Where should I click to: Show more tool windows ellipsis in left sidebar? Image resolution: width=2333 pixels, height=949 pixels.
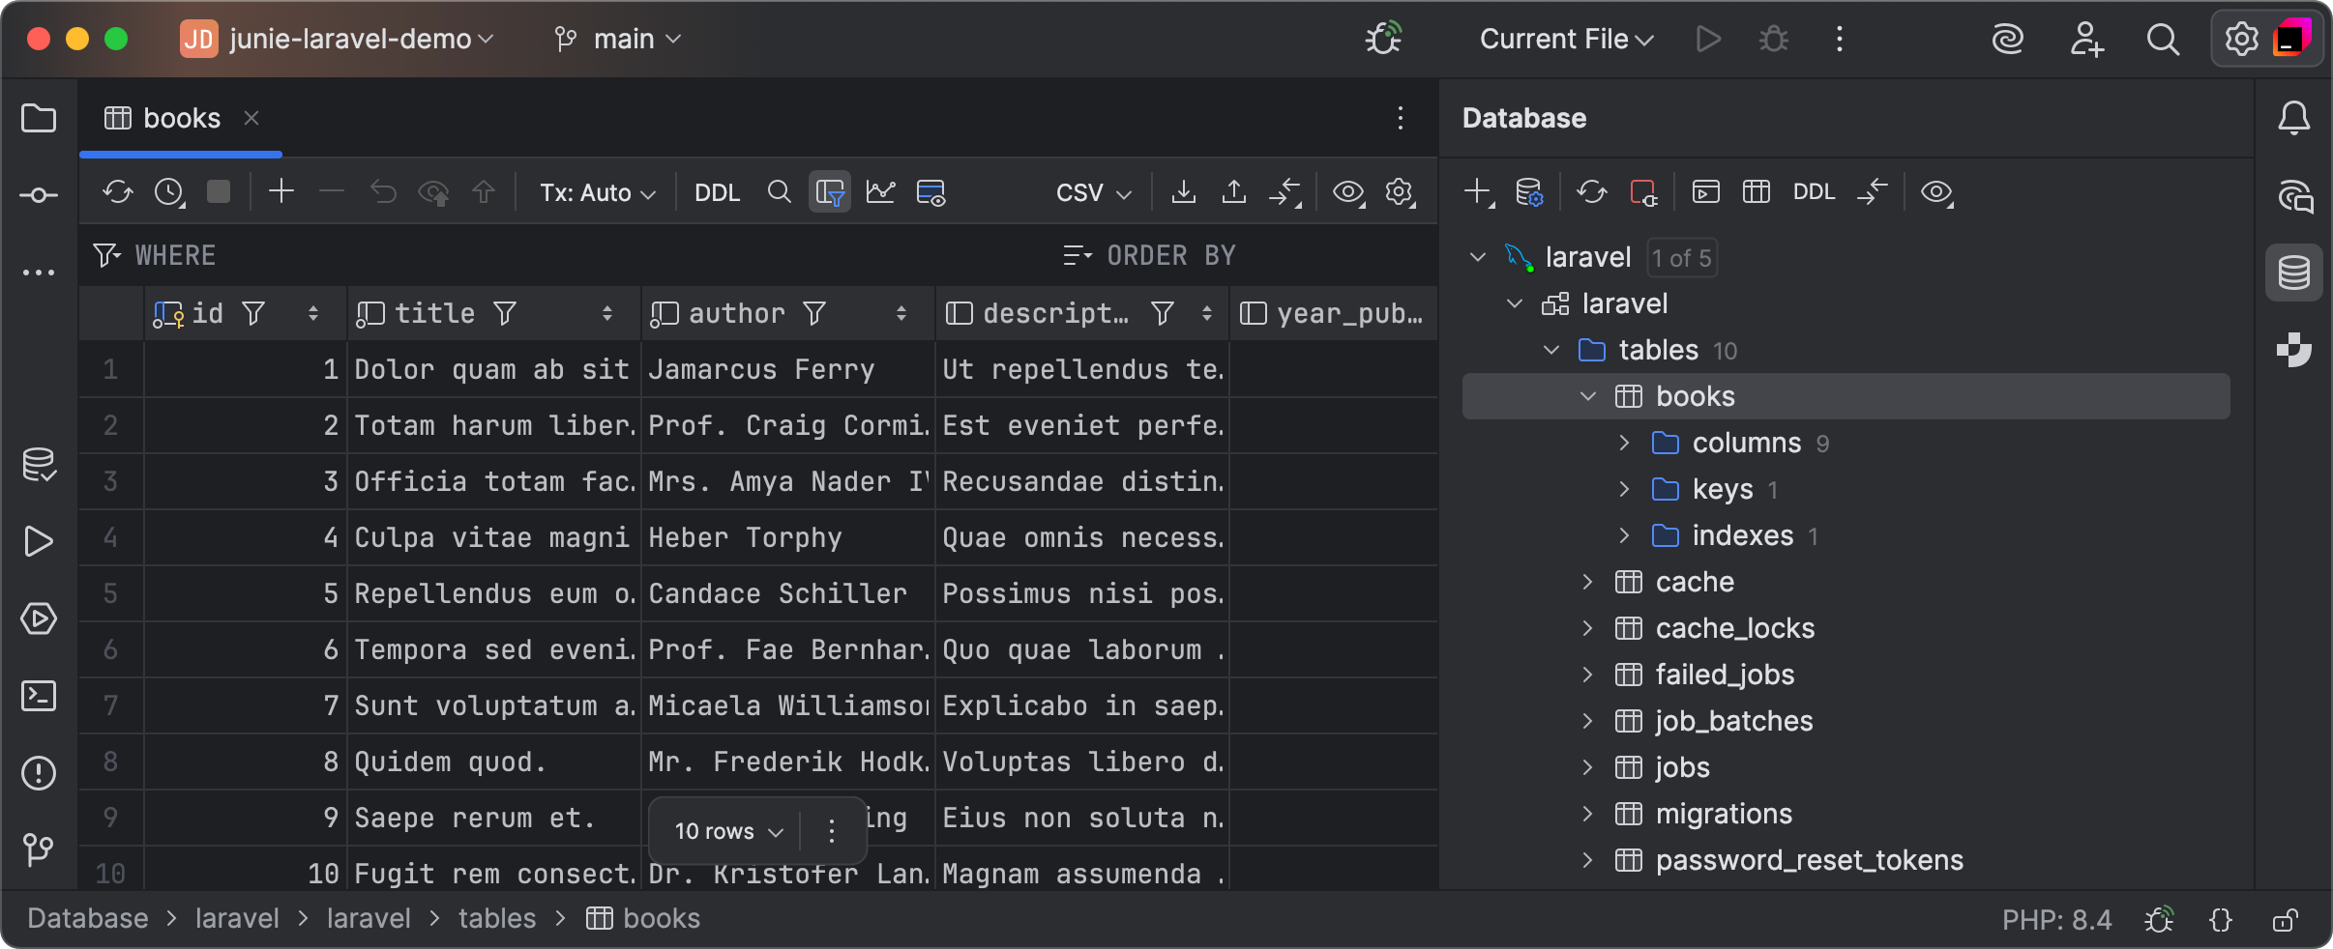(39, 273)
